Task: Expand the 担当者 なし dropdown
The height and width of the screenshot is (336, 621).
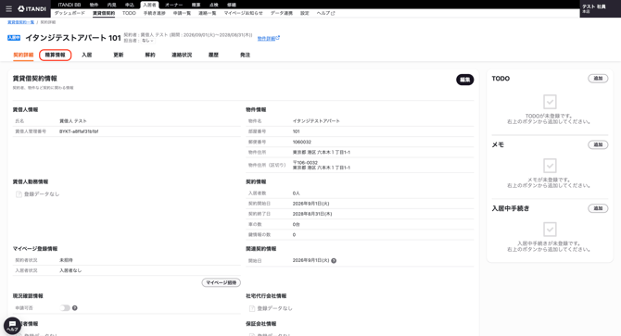Action: point(147,41)
